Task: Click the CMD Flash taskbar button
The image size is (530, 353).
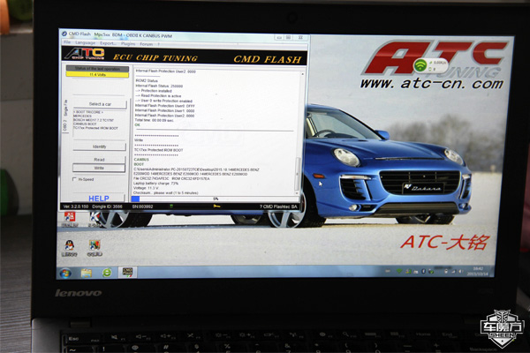Action: pos(127,273)
